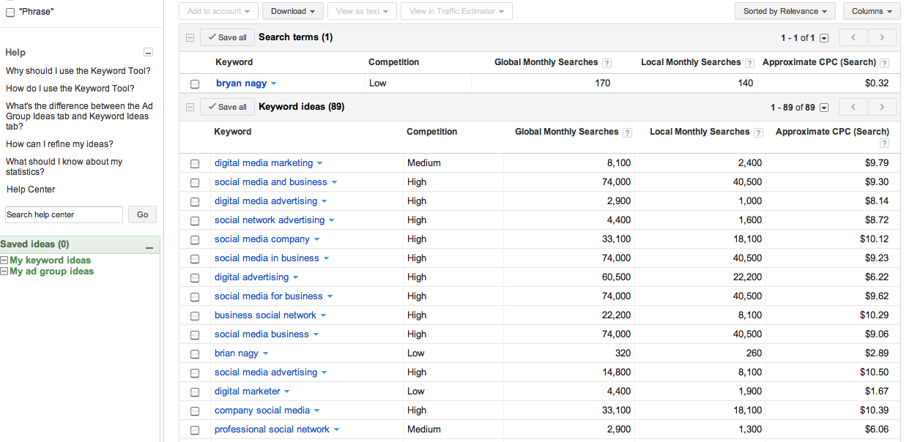
Task: Click help icon beside Local Monthly Searches in Keyword ideas
Action: (x=758, y=132)
